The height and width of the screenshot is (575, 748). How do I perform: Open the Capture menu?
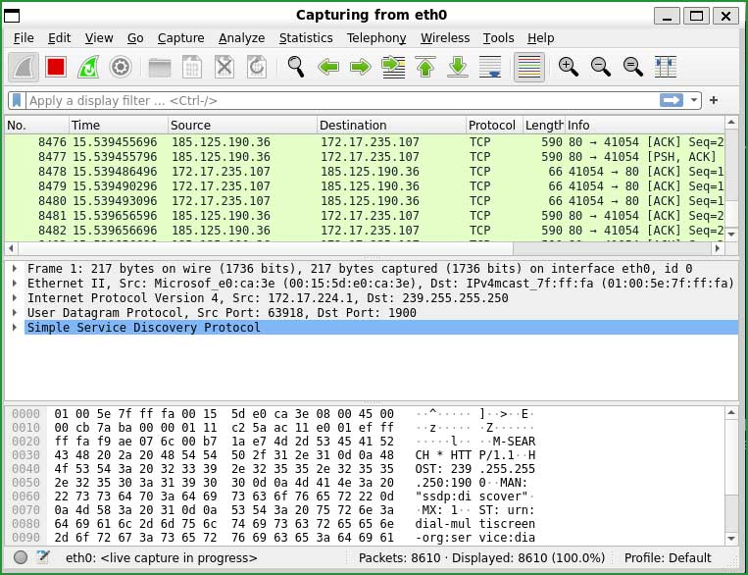point(180,37)
